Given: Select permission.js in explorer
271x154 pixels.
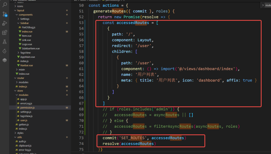Looking at the screenshot, I should tap(27, 107).
